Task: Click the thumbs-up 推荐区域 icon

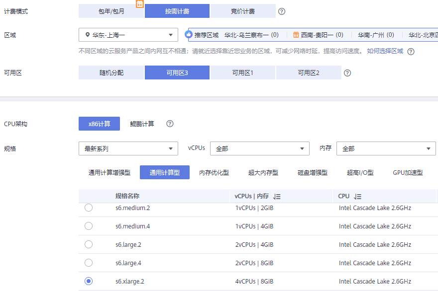Action: (x=189, y=35)
